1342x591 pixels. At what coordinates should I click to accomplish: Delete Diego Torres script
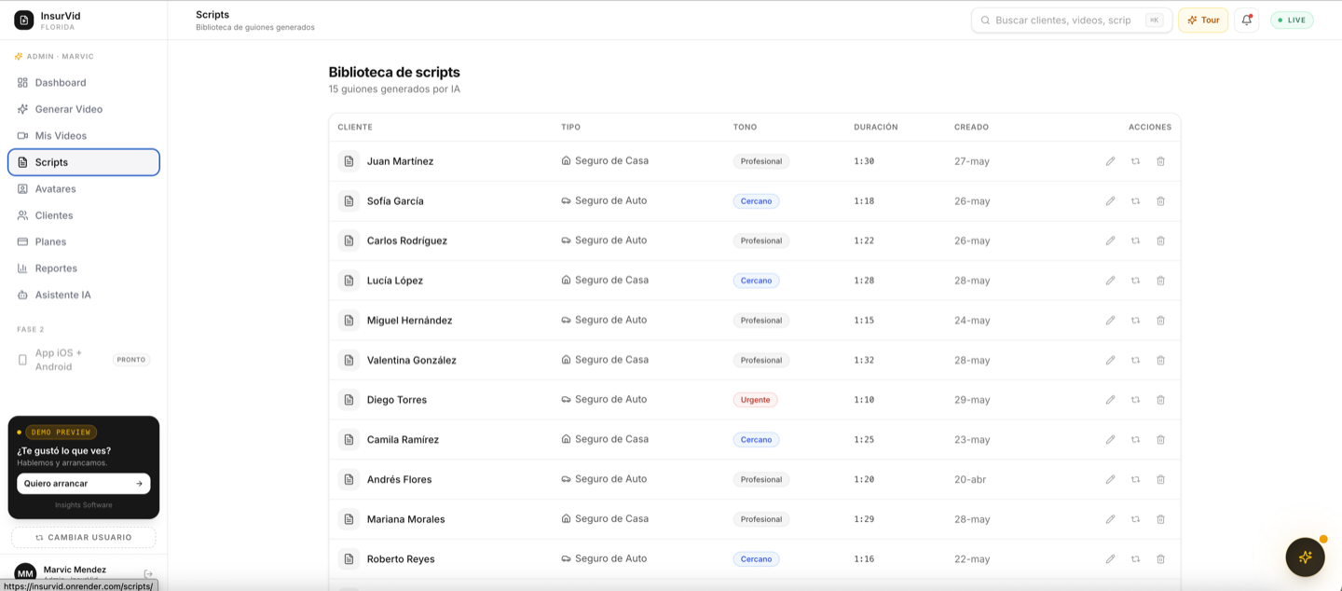click(1160, 400)
